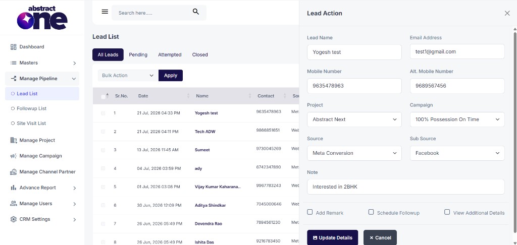The height and width of the screenshot is (245, 517).
Task: Check the row for Yogesh test
Action: pos(103,113)
